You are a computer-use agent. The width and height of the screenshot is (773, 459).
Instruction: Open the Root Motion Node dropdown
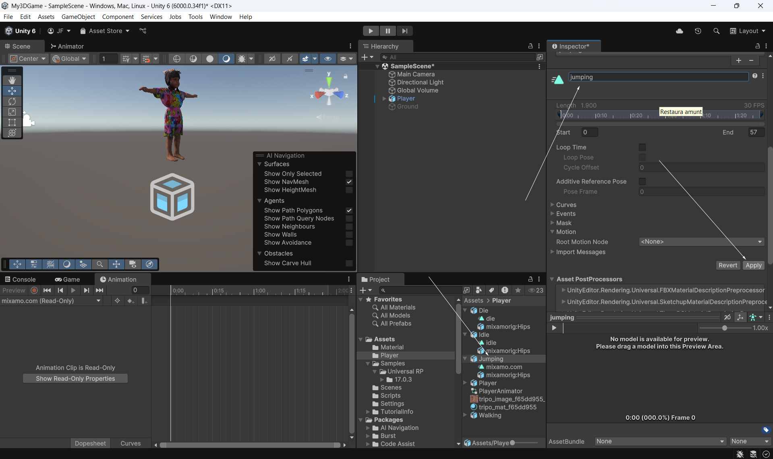pos(701,242)
